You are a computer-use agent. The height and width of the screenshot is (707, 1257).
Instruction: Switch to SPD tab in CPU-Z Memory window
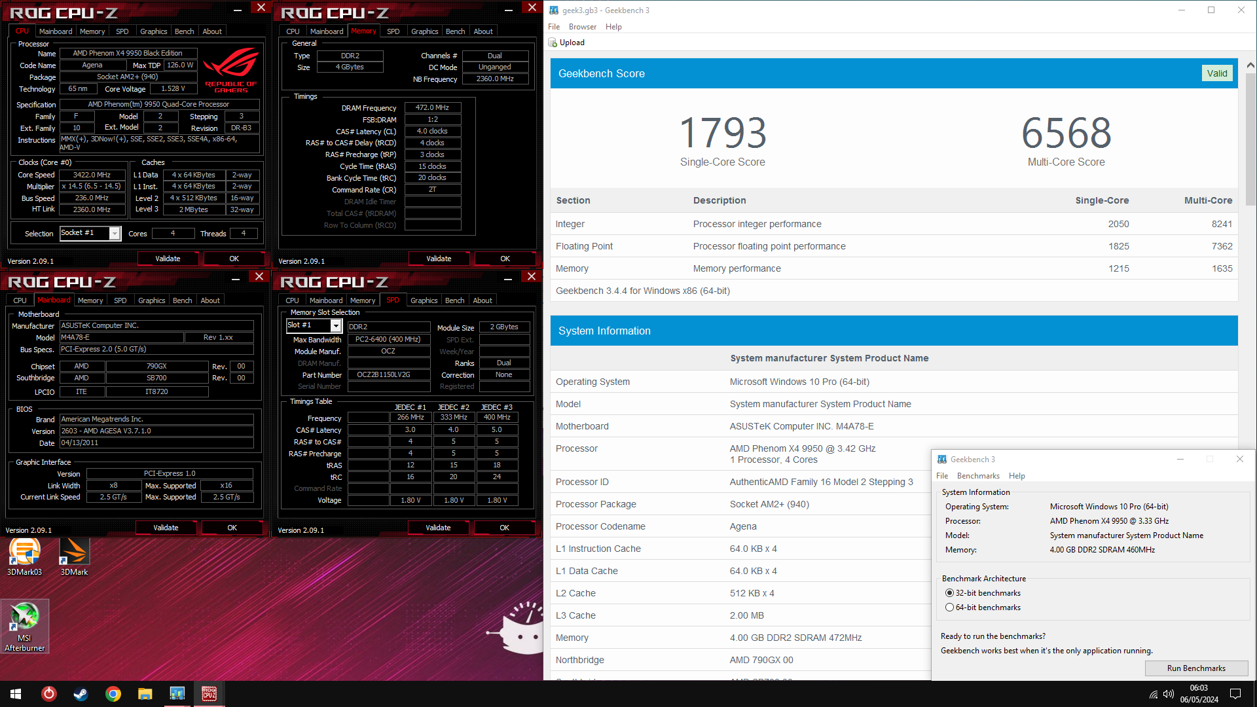[393, 31]
